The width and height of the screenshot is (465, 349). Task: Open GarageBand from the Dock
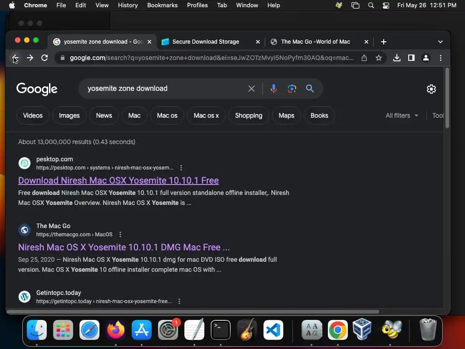(247, 329)
